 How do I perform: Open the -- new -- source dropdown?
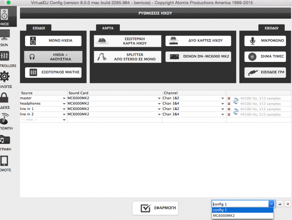(x=64, y=120)
